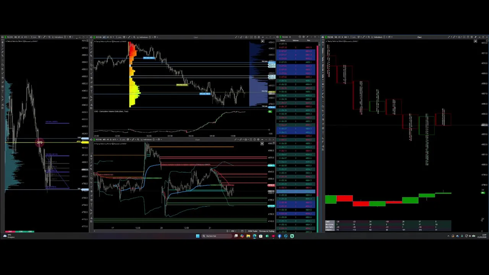
Task: Show hidden system tray icons
Action: 449,236
